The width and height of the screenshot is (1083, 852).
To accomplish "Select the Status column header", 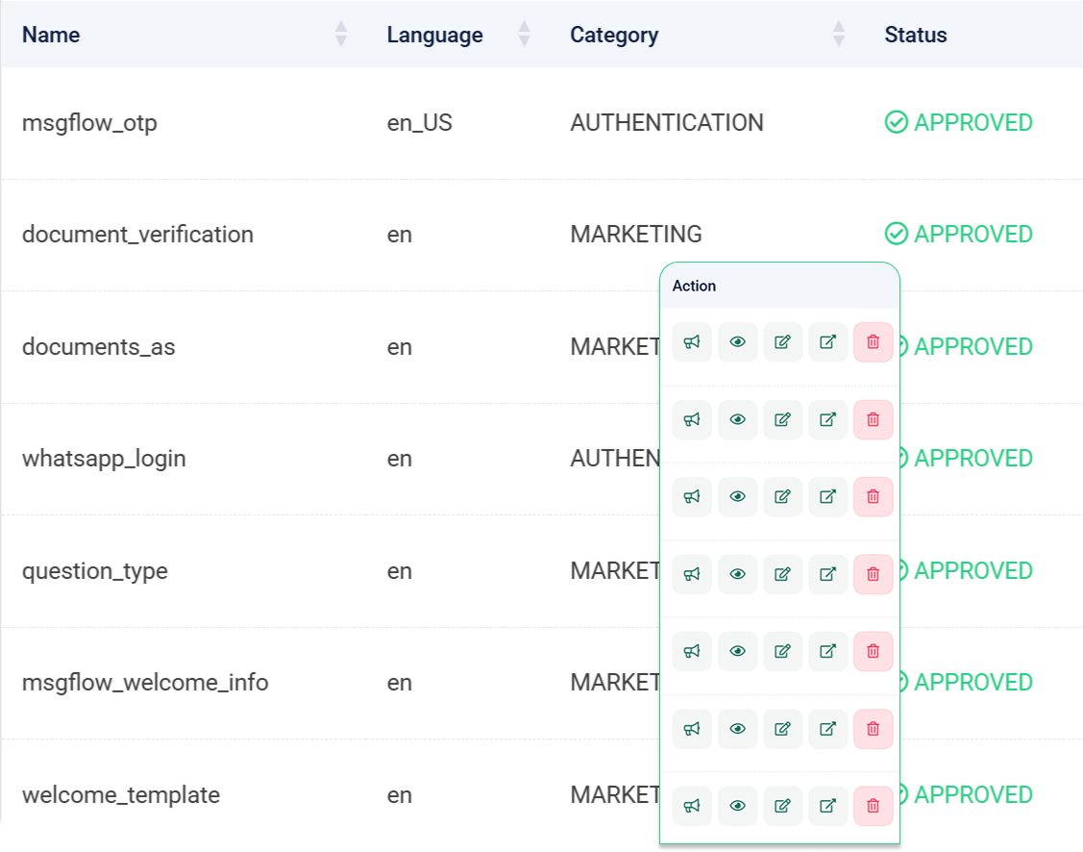I will [915, 35].
